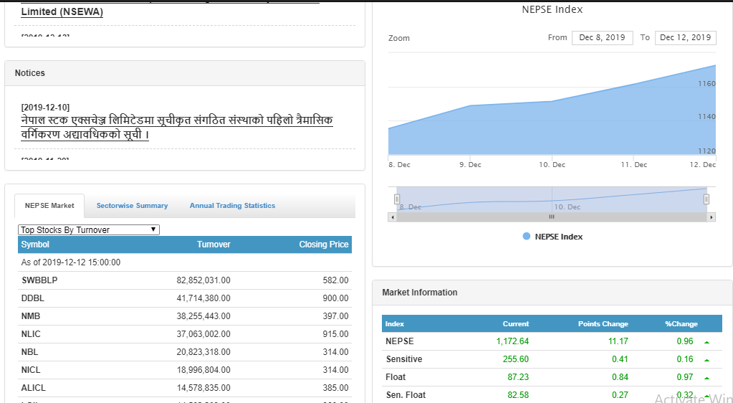Screen dimensions: 733x403
Task: Click the Closing Price column header
Action: click(323, 245)
